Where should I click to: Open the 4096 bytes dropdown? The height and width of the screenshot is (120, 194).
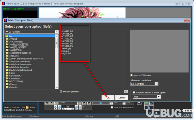tap(159, 97)
